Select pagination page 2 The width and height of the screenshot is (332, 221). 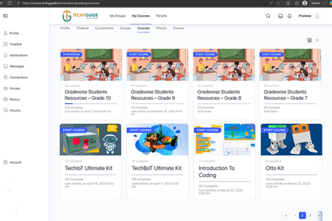click(302, 215)
